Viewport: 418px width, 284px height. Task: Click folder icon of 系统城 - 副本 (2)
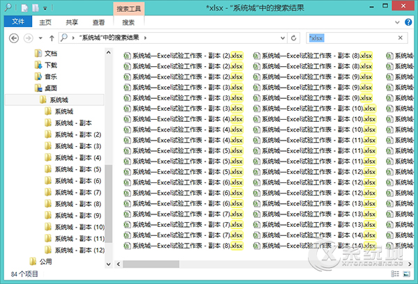tap(48, 134)
